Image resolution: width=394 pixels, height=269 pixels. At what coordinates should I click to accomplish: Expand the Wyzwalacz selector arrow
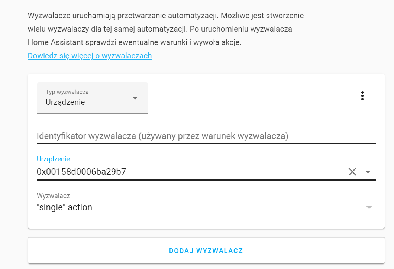click(369, 207)
